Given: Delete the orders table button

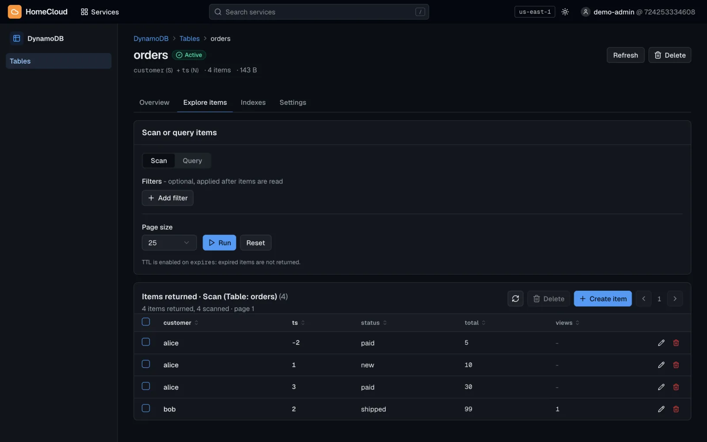Looking at the screenshot, I should tap(669, 55).
